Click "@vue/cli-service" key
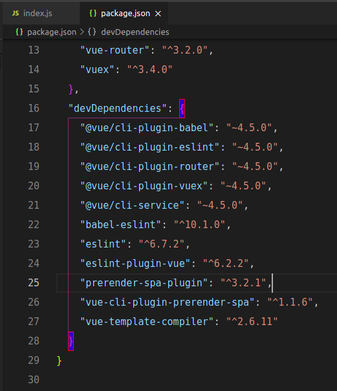 (x=133, y=206)
